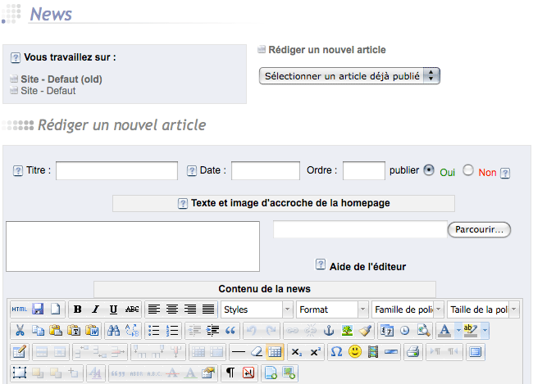The height and width of the screenshot is (384, 533).
Task: Click the Paste clipboard icon
Action: click(56, 330)
